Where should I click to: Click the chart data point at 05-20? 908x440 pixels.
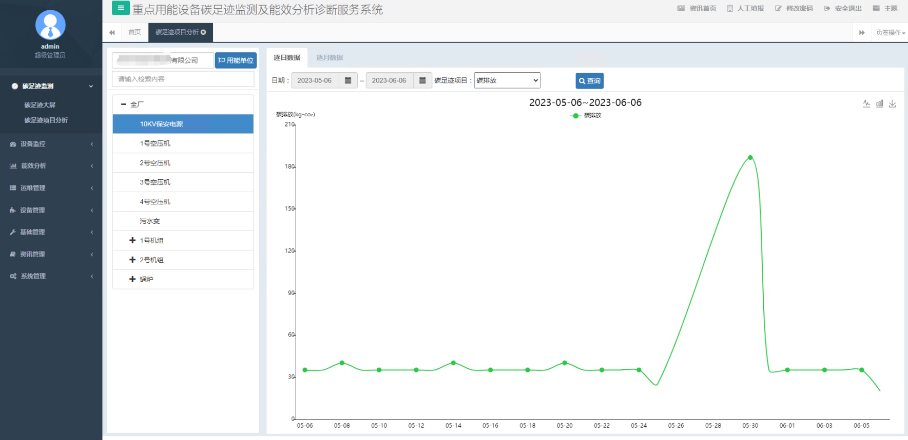(x=565, y=363)
